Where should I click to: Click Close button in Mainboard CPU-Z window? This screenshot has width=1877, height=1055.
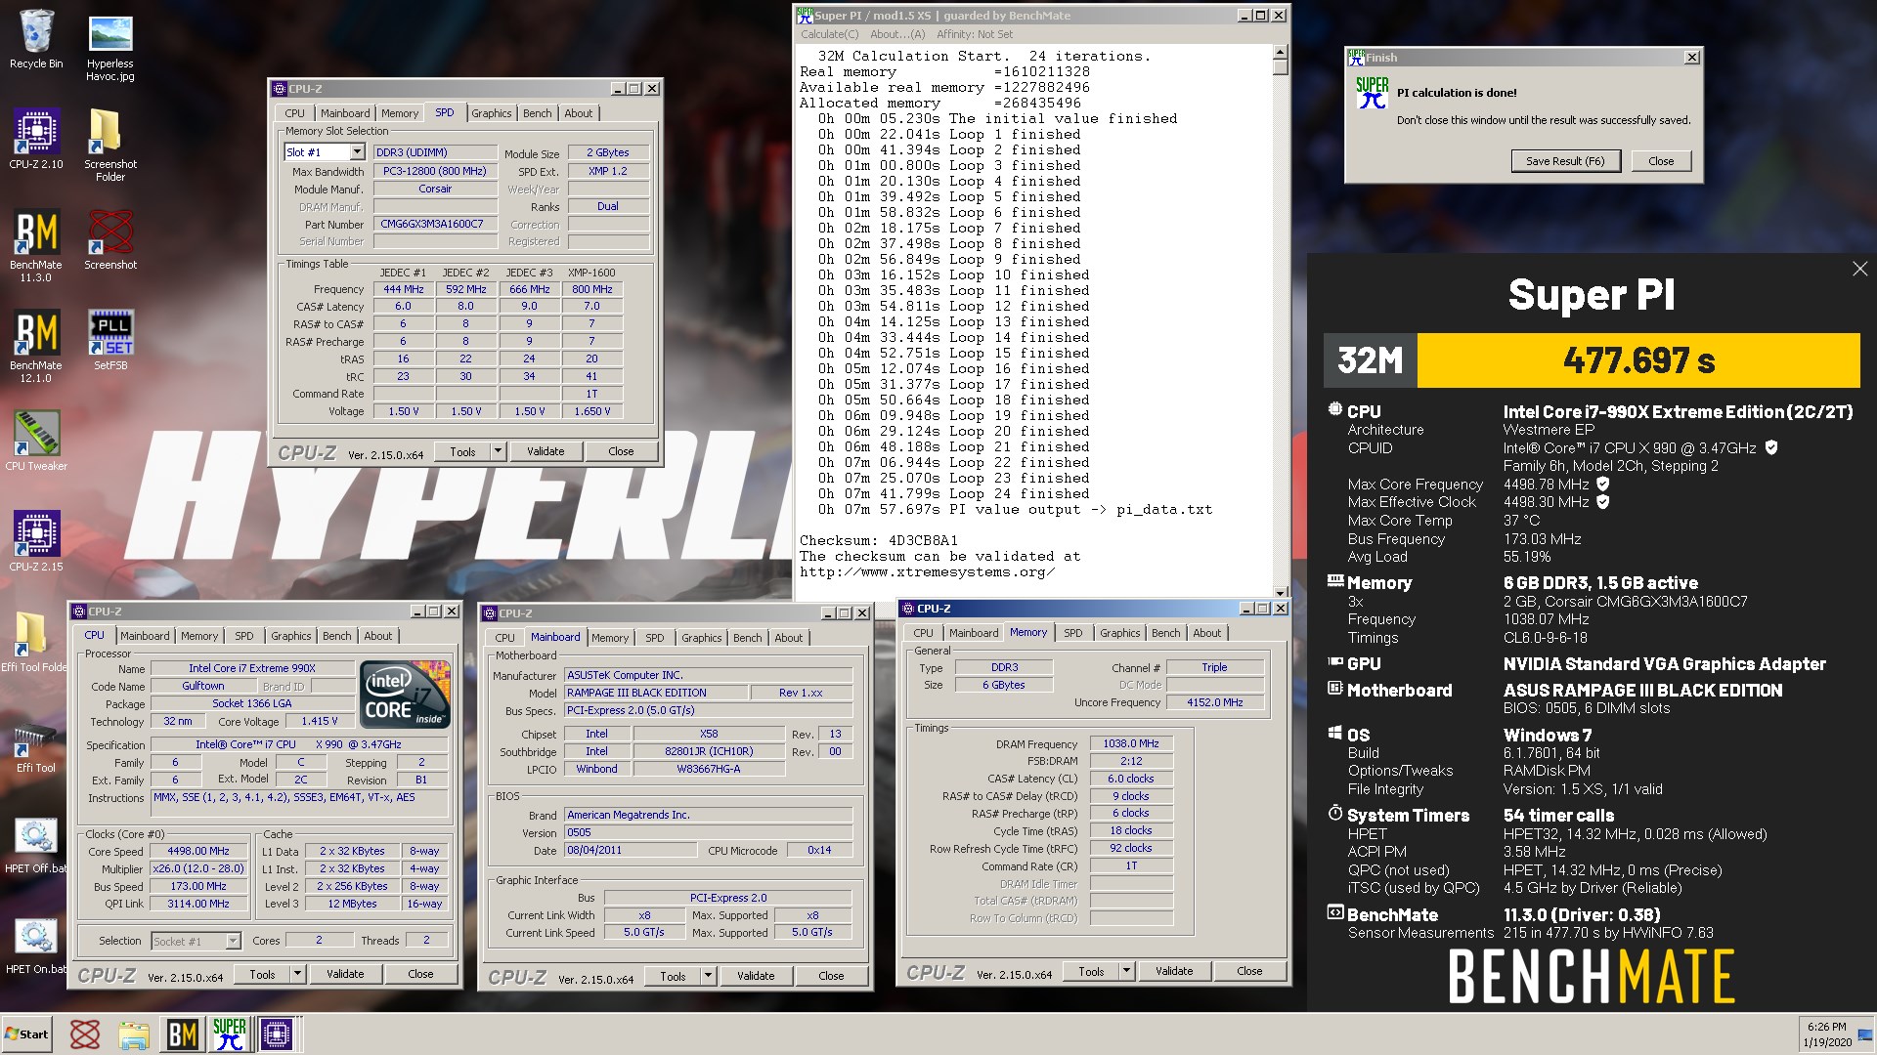coord(831,976)
